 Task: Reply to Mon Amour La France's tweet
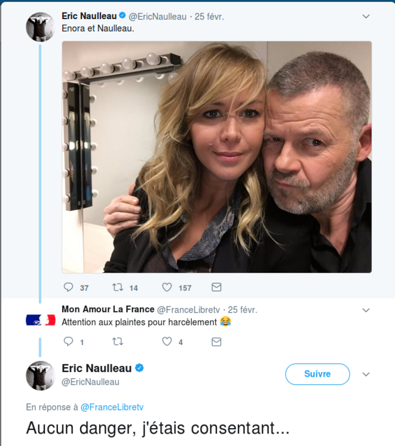pyautogui.click(x=69, y=342)
